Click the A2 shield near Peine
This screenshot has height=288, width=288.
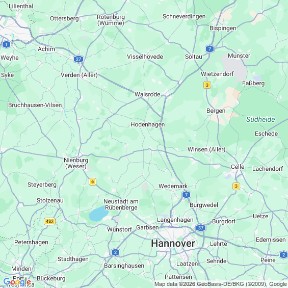tap(283, 255)
